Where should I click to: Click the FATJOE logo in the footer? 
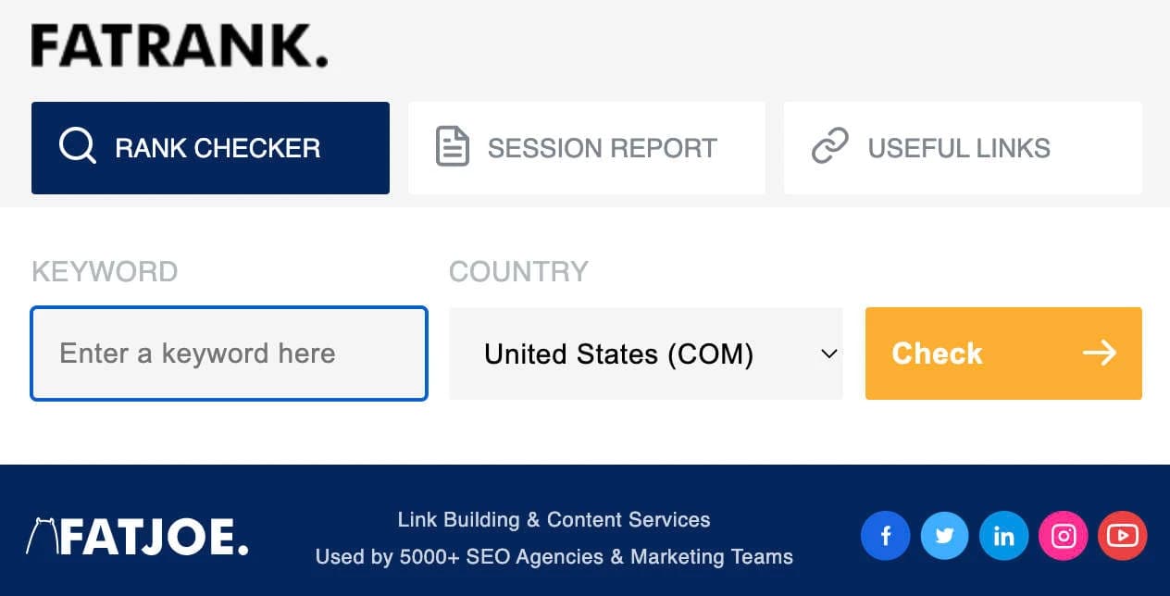coord(135,537)
